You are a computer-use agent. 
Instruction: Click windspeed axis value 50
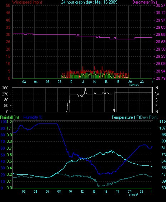(x=8, y=5)
